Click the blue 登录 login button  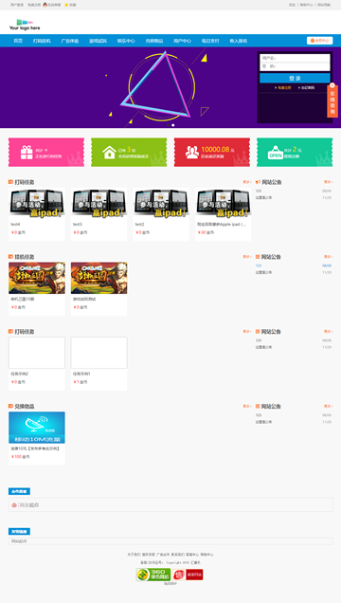[295, 78]
